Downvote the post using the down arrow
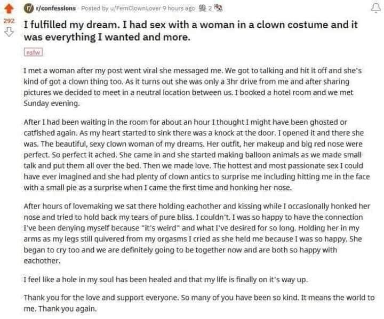 click(9, 32)
